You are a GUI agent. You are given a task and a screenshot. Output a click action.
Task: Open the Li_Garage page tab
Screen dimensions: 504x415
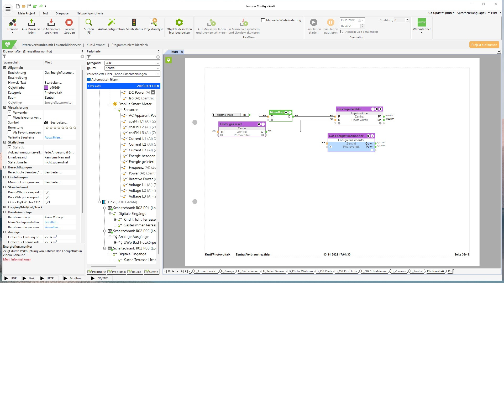227,272
